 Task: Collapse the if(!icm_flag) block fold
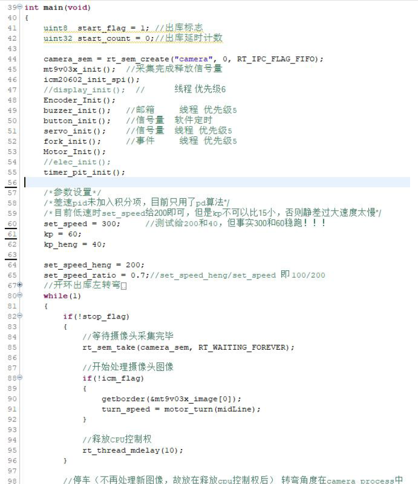[x=20, y=377]
